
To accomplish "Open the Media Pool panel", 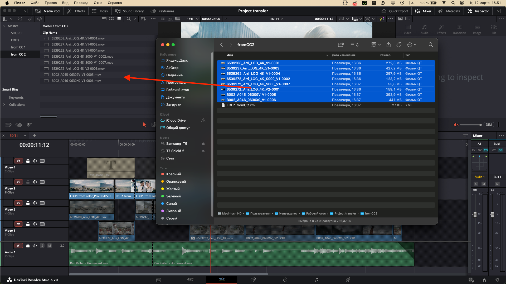I will coord(48,11).
